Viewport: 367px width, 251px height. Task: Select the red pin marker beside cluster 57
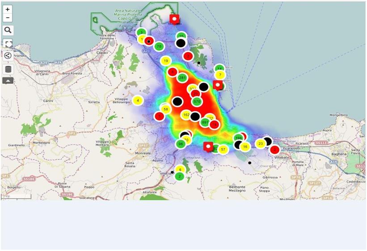(x=208, y=147)
